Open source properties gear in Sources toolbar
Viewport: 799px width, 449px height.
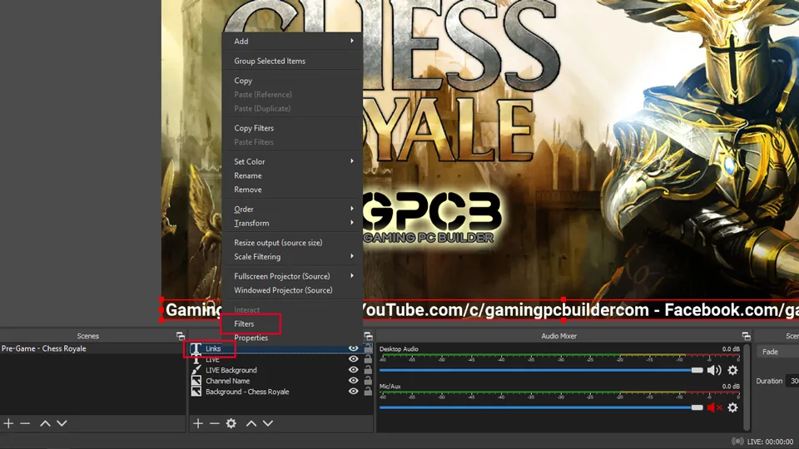click(x=231, y=423)
